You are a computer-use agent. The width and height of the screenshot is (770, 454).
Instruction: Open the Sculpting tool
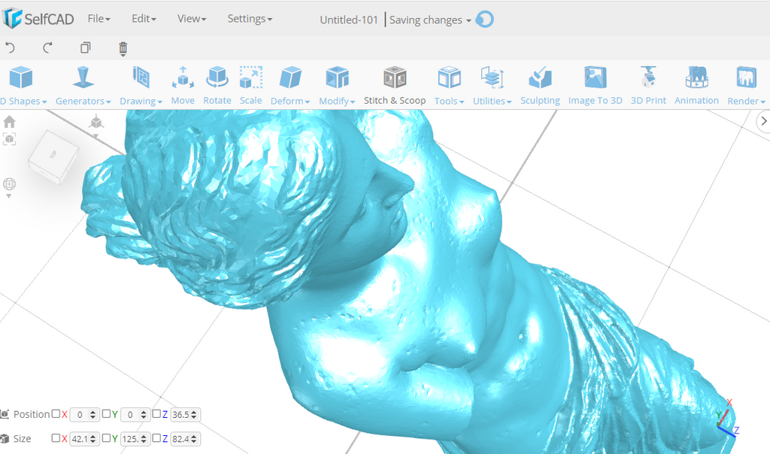(x=540, y=86)
